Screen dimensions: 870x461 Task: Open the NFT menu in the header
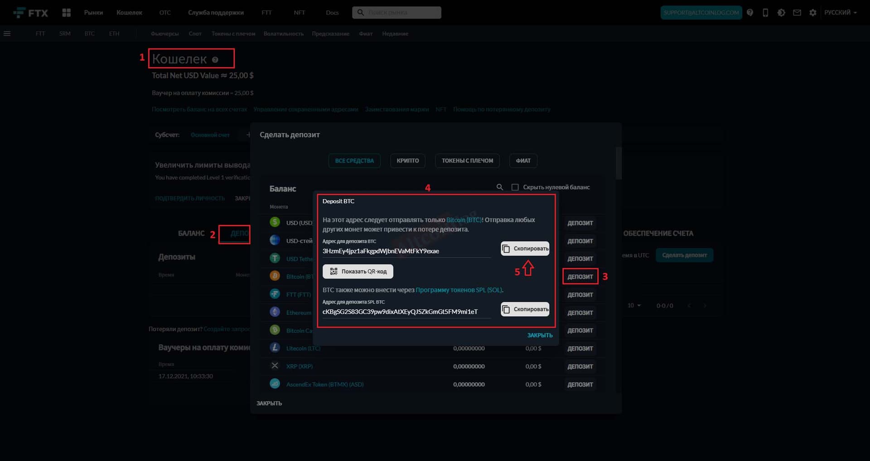[x=299, y=13]
